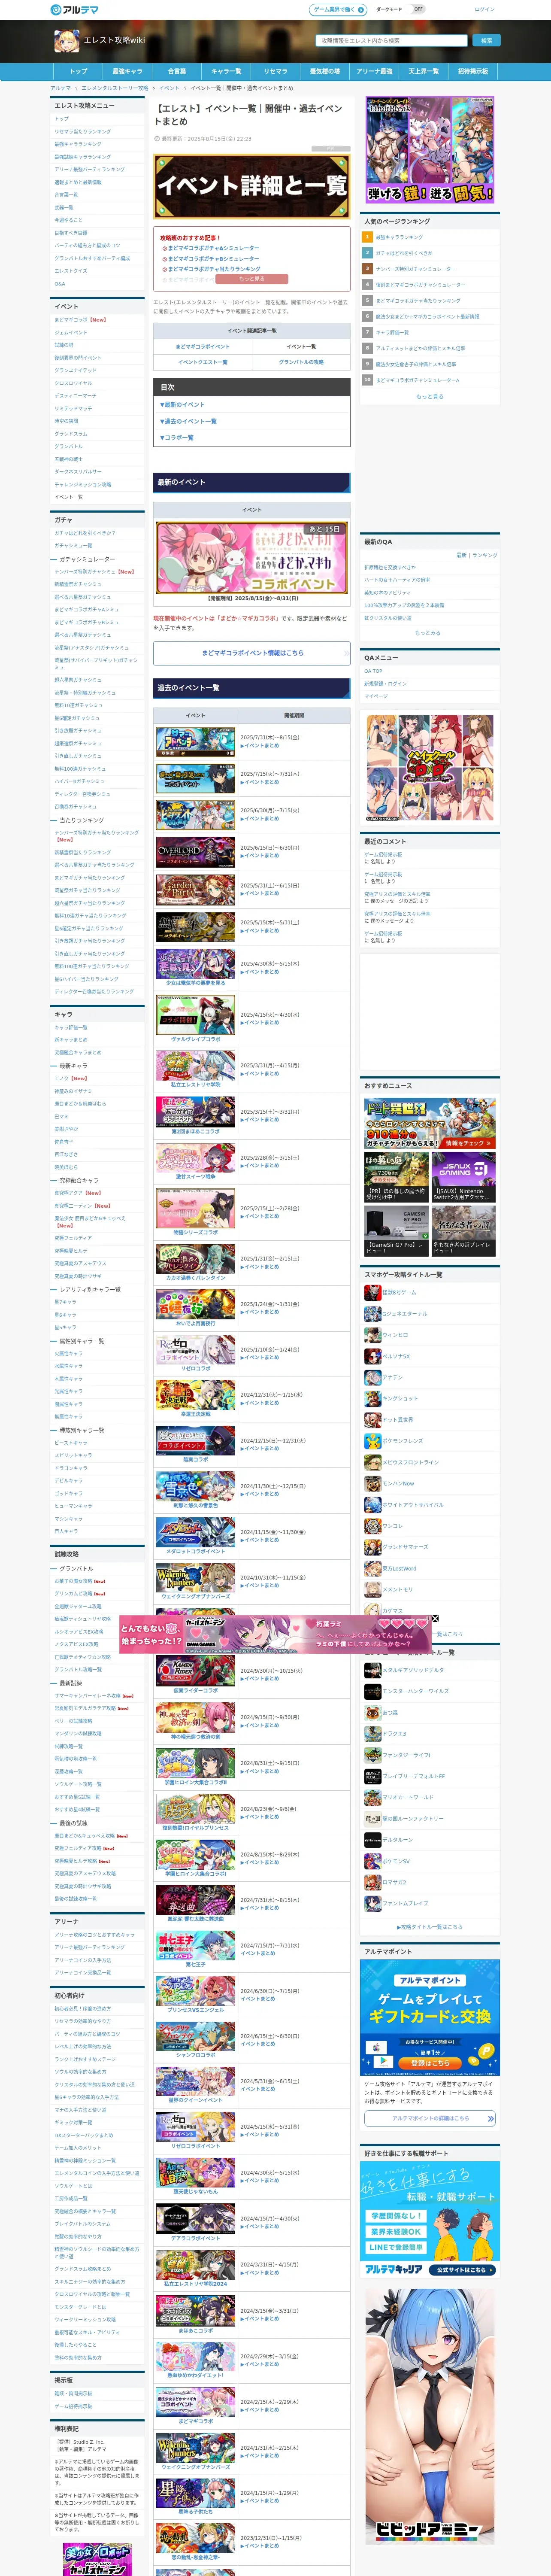
Task: Jump to ▼コラボ一覧 in table of contents
Action: (177, 437)
